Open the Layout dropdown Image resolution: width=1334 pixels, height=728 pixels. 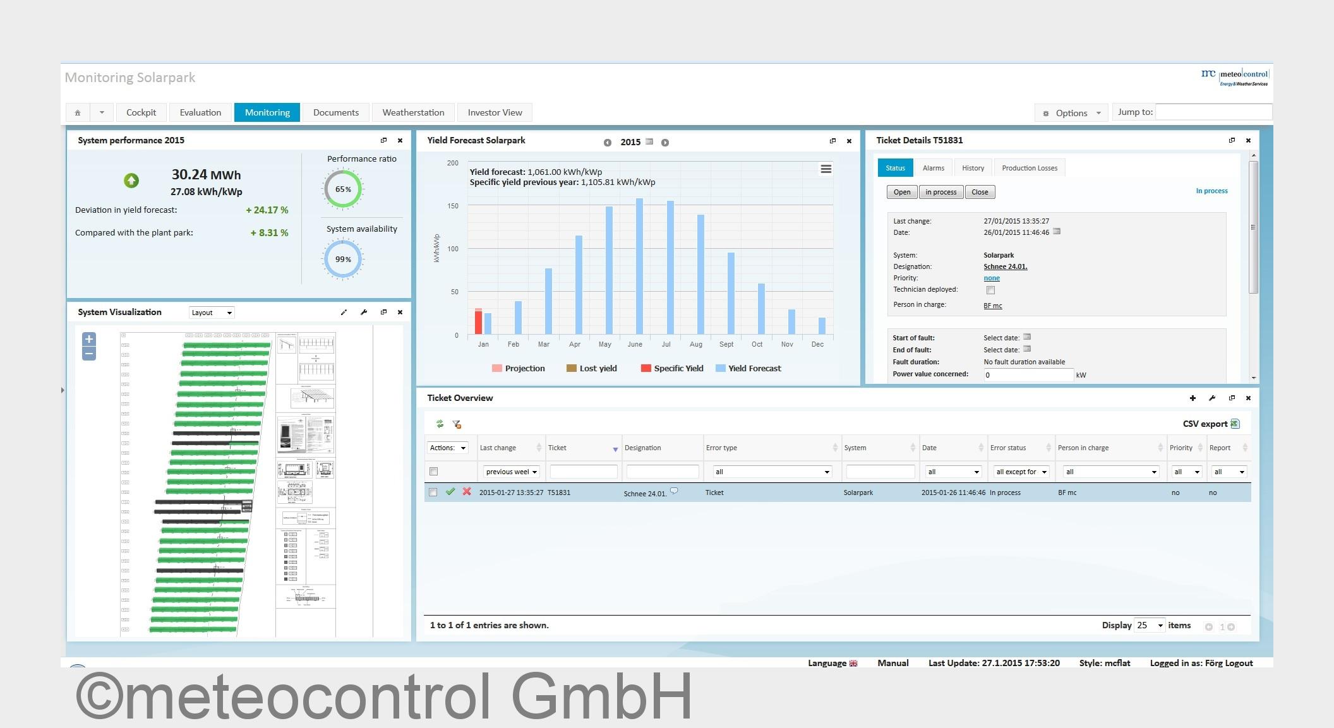tap(212, 313)
